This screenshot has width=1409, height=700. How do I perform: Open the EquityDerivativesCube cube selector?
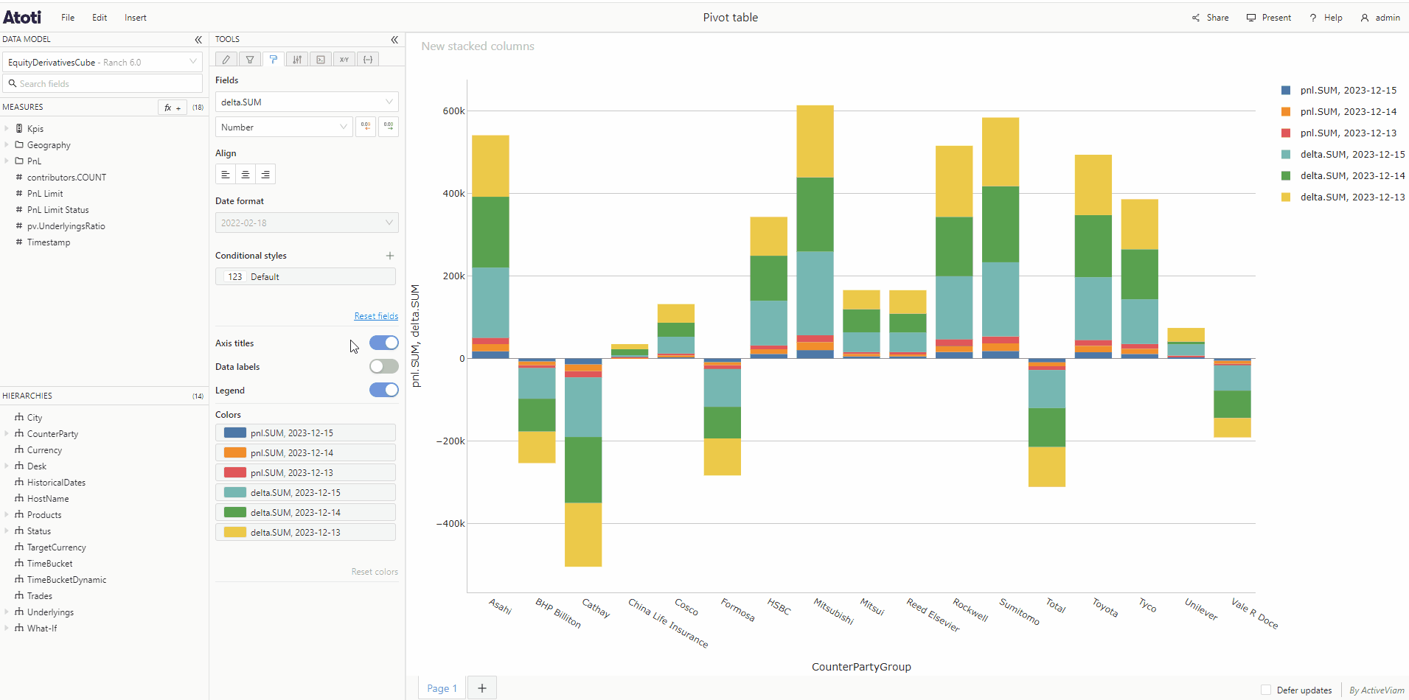pos(102,62)
